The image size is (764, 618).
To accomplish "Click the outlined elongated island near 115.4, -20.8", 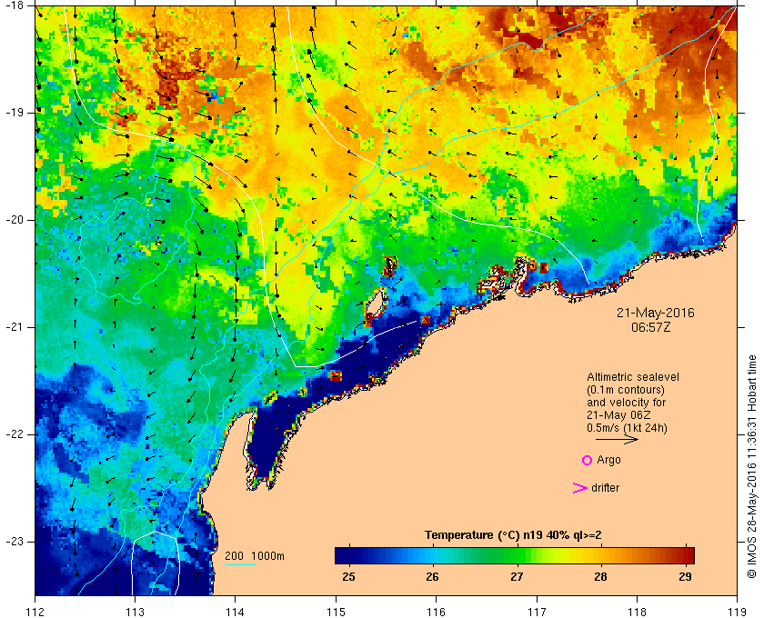I will click(375, 304).
